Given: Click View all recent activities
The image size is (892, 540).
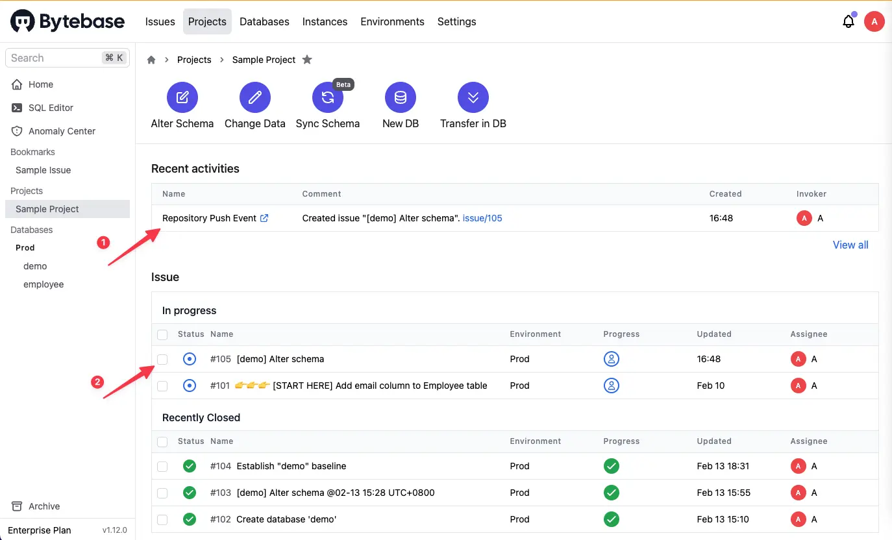Looking at the screenshot, I should tap(850, 245).
